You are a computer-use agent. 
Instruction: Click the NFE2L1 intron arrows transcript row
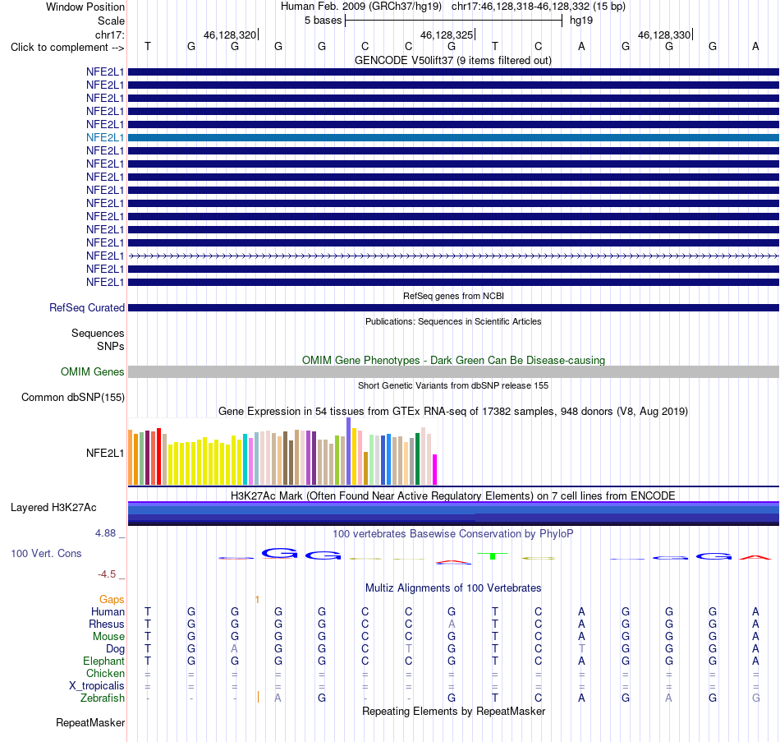[x=453, y=256]
